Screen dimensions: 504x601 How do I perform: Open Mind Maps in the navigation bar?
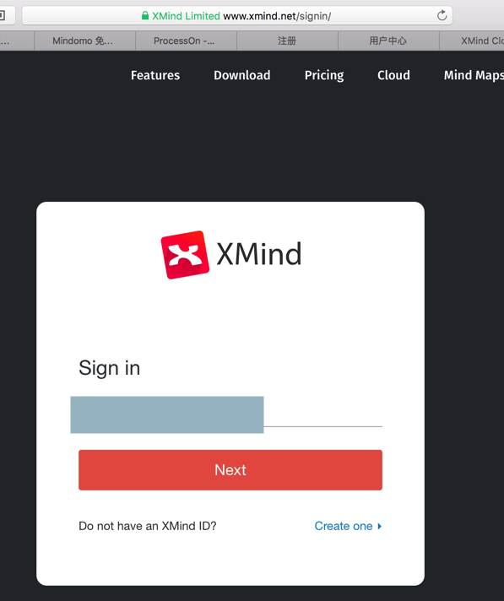click(474, 75)
